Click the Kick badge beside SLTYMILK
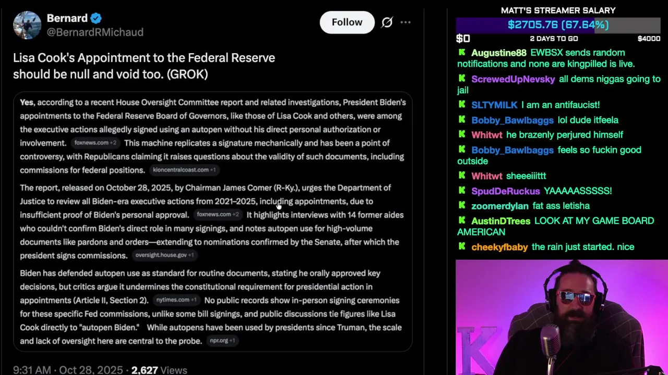The width and height of the screenshot is (668, 375). (x=462, y=105)
